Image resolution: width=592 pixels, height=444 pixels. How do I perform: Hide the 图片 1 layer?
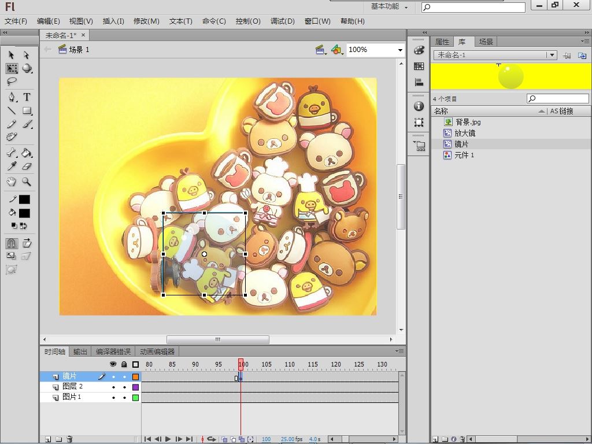point(113,398)
